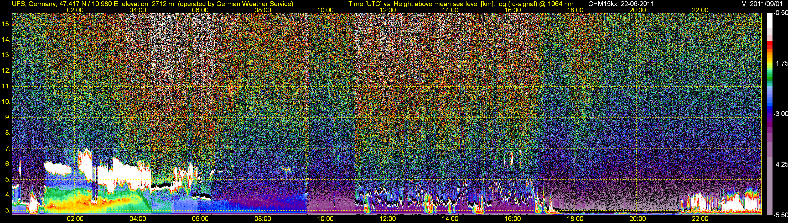The width and height of the screenshot is (788, 223).
Task: Click the '4.' height axis label
Action: 8,195
